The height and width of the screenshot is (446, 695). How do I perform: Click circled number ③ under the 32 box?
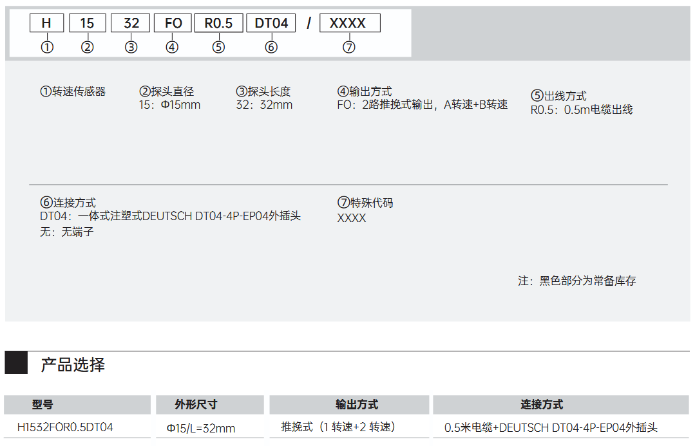(131, 47)
